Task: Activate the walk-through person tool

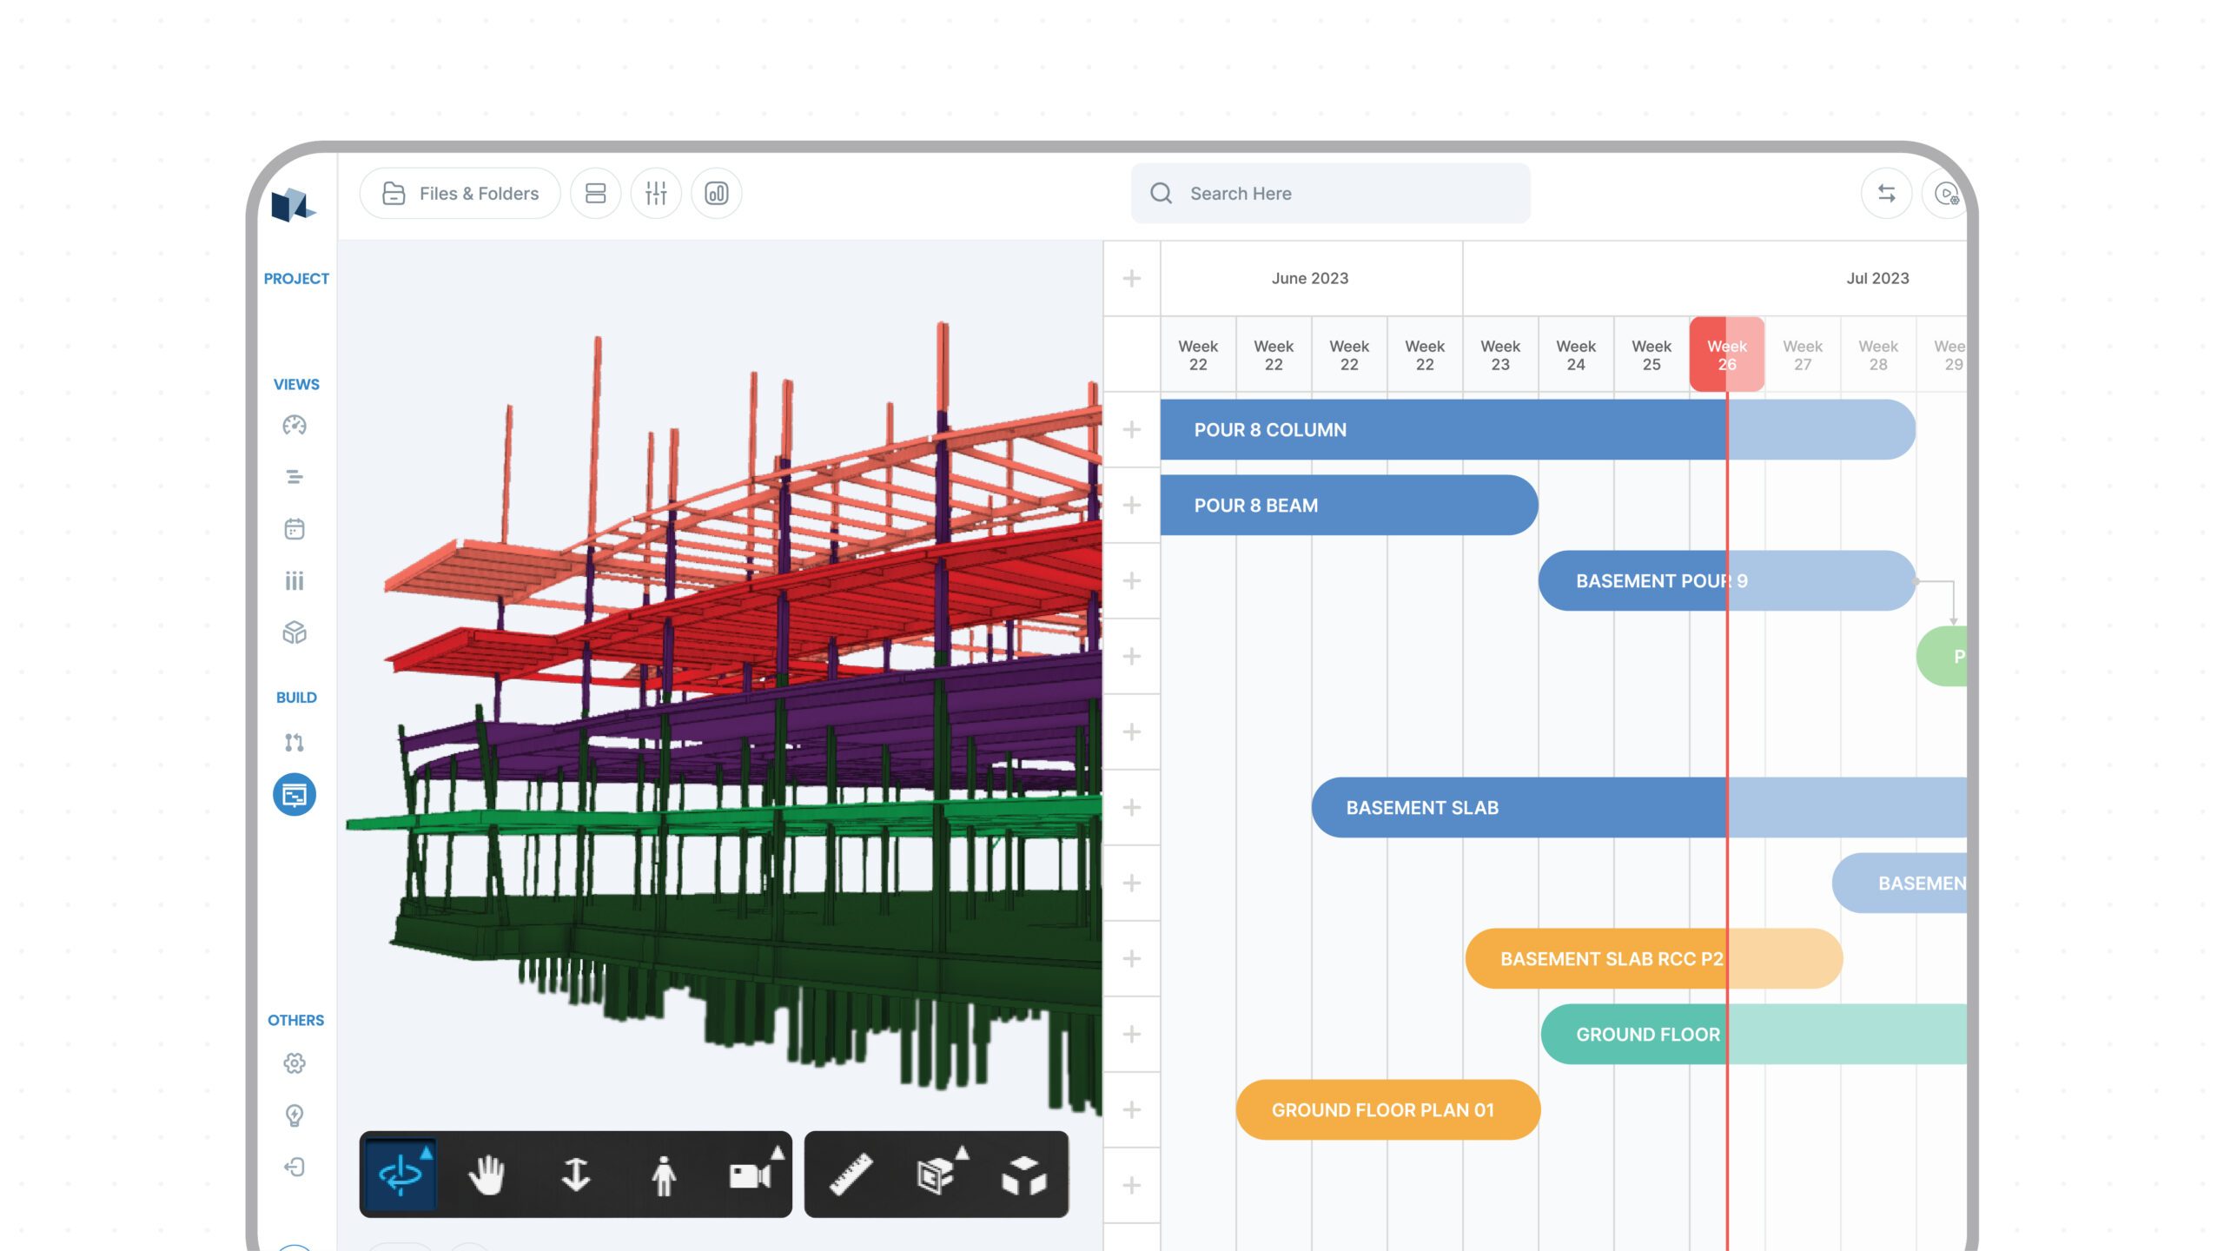Action: click(667, 1178)
